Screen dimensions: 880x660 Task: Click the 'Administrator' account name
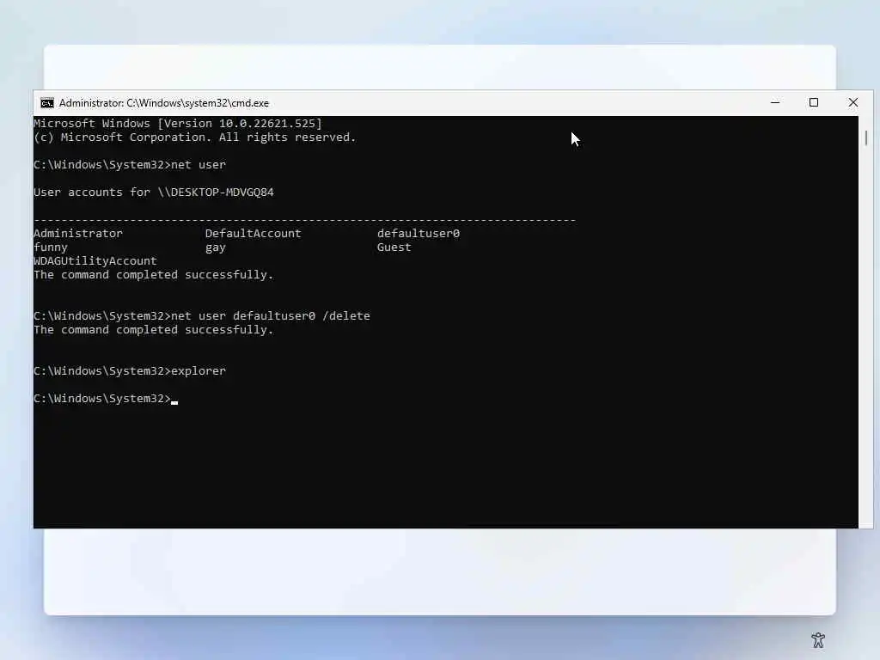78,234
